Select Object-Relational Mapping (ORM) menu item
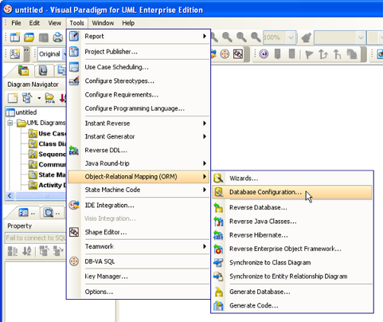The width and height of the screenshot is (383, 322). (x=139, y=177)
